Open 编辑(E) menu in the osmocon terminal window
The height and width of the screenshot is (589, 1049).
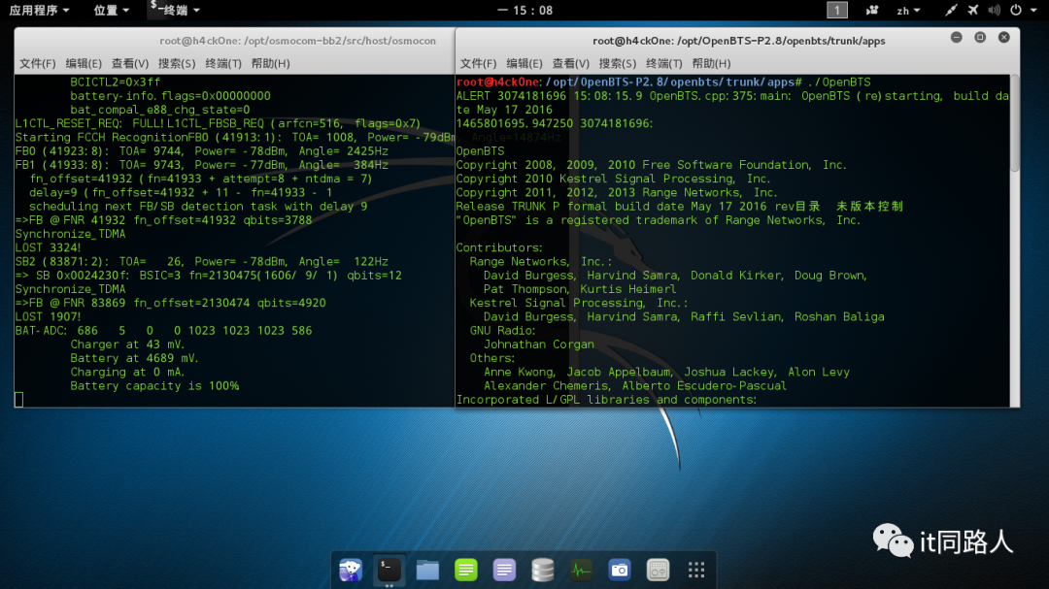(x=84, y=63)
